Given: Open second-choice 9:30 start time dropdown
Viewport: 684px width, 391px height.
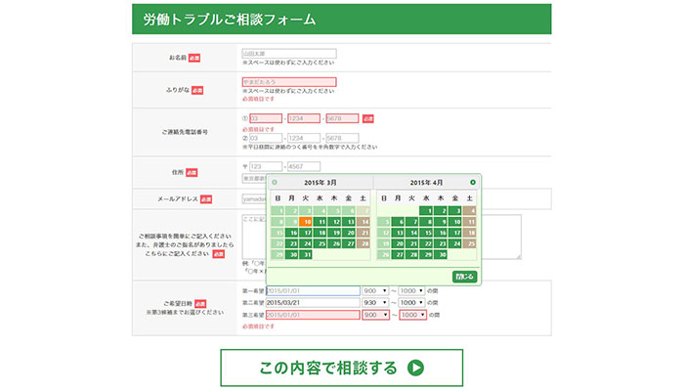Looking at the screenshot, I should (375, 303).
